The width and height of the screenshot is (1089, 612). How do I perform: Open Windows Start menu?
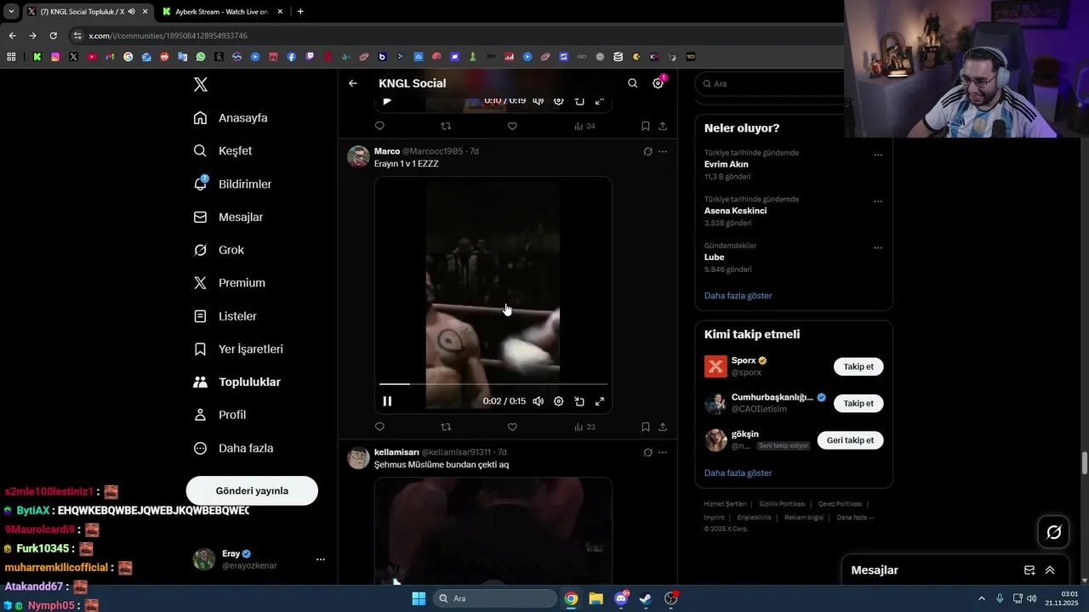419,598
